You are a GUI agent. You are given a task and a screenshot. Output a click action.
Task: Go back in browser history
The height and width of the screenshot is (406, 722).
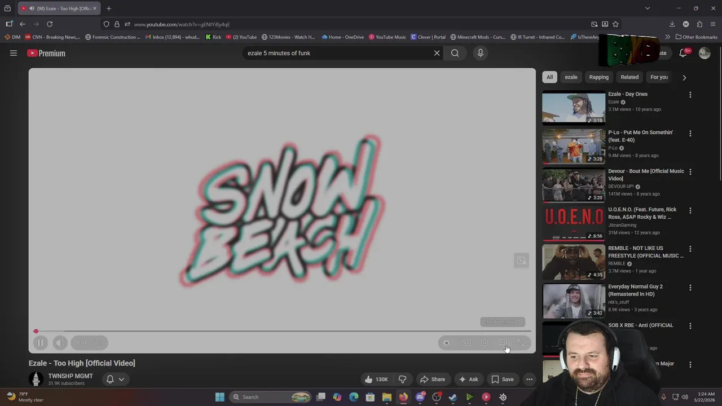click(x=23, y=24)
